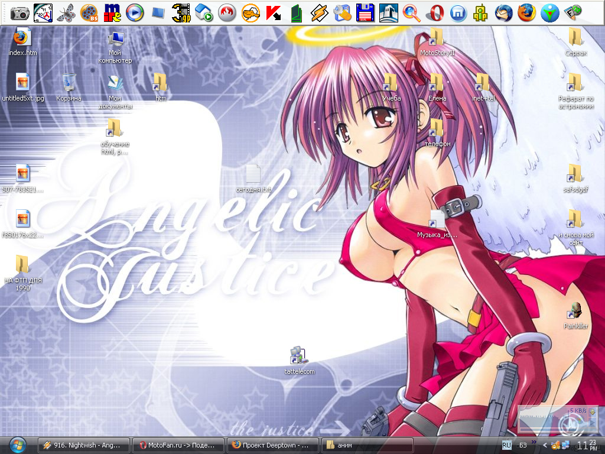Toggle the RU language indicator

[x=506, y=445]
